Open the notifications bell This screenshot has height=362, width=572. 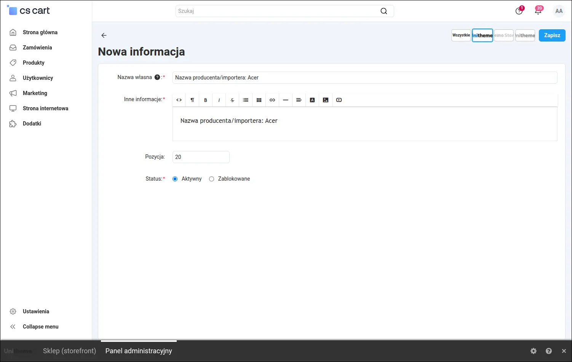(538, 11)
